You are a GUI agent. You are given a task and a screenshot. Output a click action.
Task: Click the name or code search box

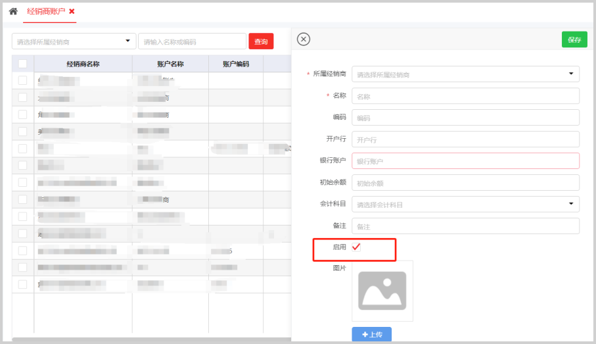[x=192, y=41]
